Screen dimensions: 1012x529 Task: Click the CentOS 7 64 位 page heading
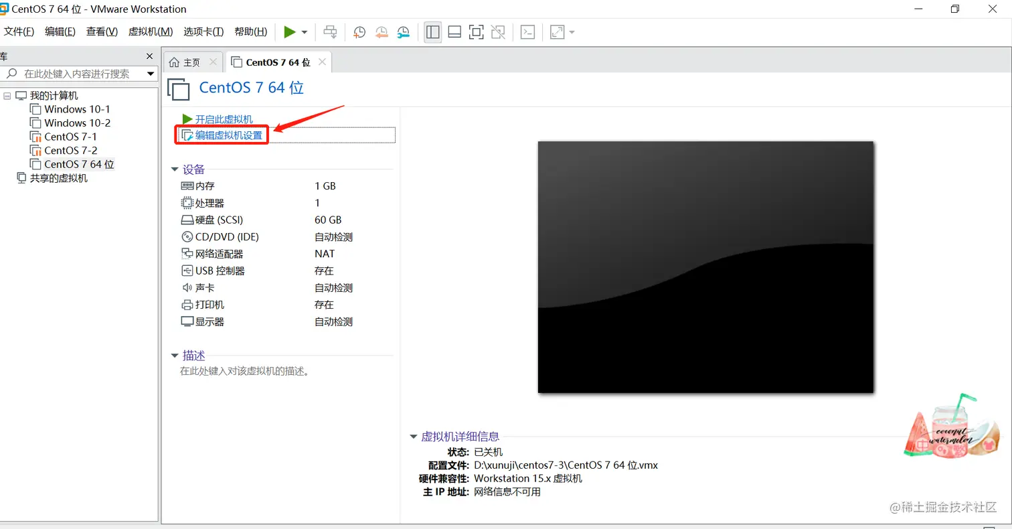click(252, 88)
